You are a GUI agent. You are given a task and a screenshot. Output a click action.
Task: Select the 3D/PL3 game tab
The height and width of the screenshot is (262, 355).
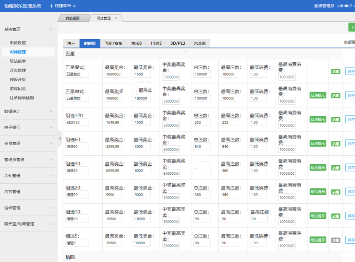178,43
